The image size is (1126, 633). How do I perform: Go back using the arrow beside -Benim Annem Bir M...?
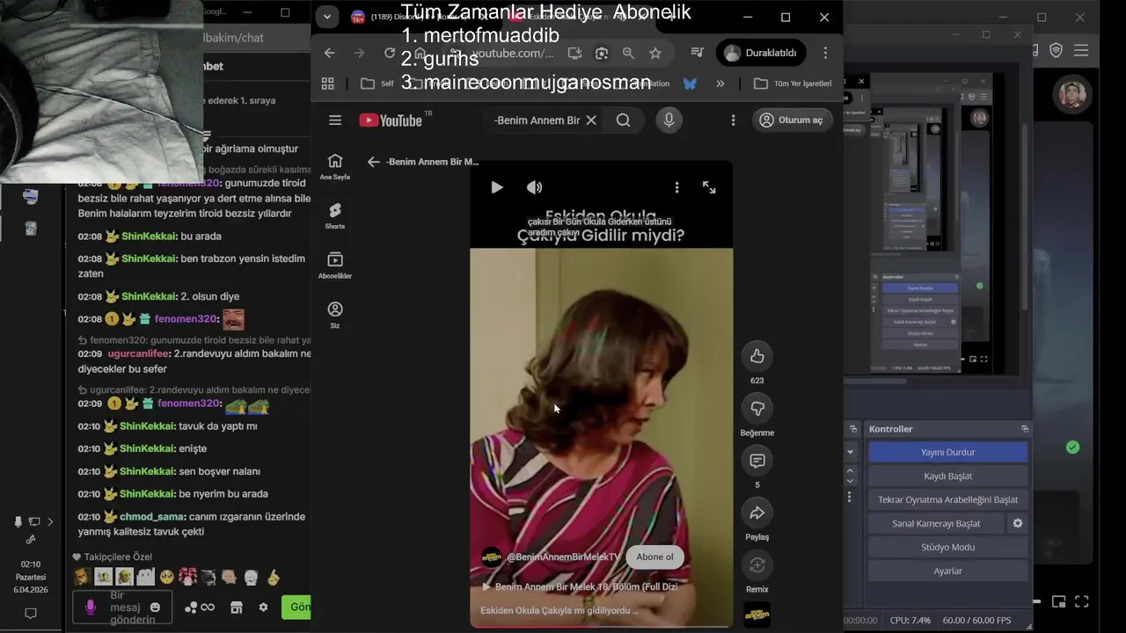[x=374, y=162]
